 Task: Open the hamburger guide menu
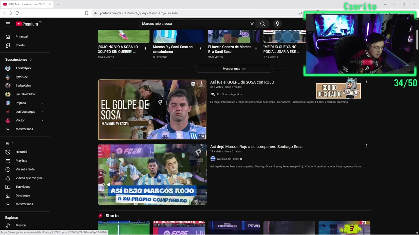click(x=8, y=23)
